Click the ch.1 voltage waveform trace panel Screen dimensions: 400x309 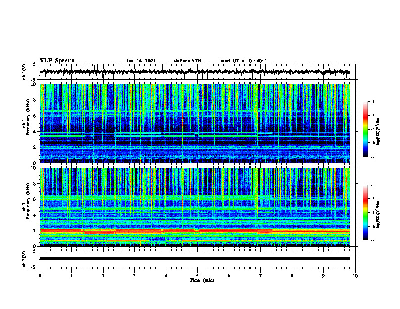click(x=197, y=72)
